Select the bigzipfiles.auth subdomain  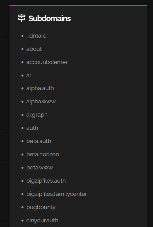click(46, 181)
